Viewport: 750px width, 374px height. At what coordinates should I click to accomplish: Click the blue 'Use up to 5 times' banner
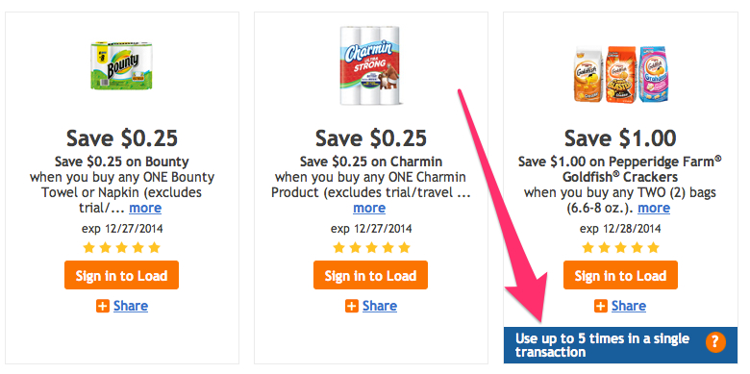tap(620, 345)
